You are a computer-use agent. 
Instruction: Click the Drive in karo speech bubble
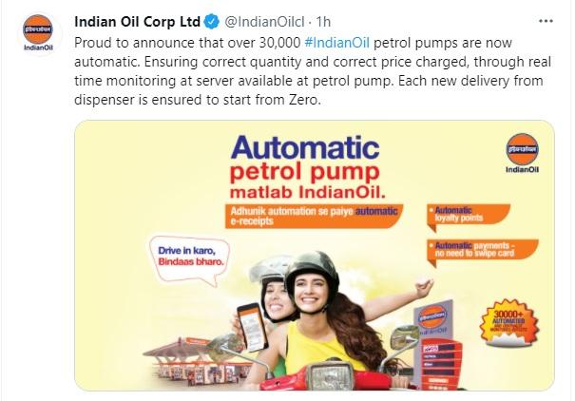coord(189,259)
